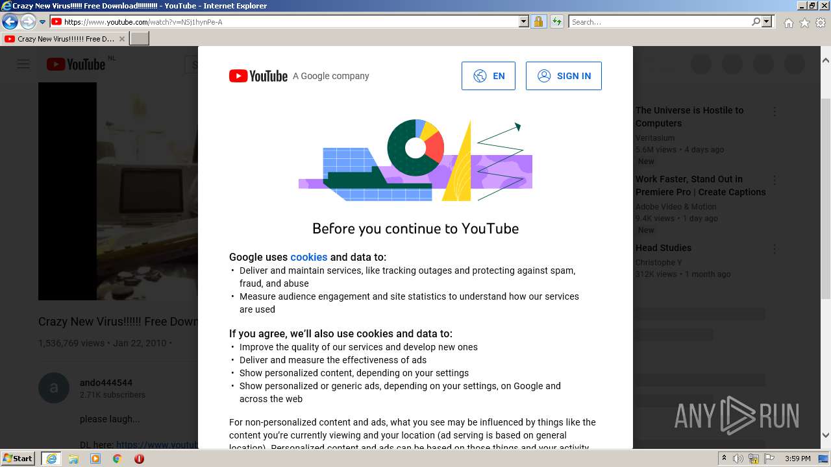
Task: Click the Adobe Video & Motion channel name
Action: point(676,206)
